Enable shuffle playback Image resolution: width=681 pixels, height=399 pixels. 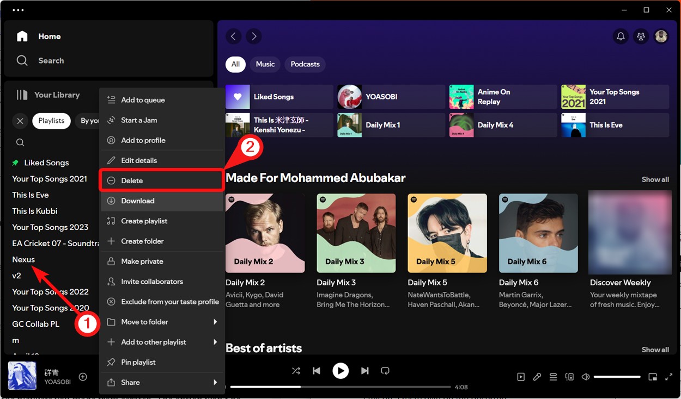point(296,371)
